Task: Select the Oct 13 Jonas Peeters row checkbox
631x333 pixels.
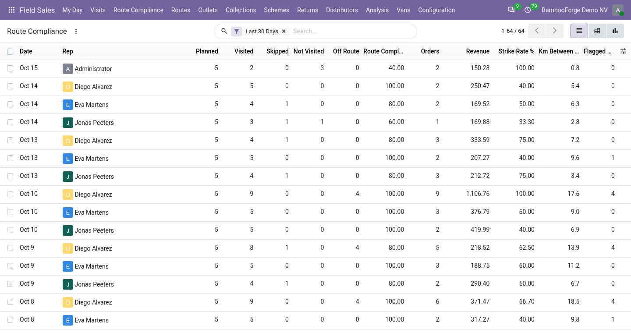Action: point(10,176)
